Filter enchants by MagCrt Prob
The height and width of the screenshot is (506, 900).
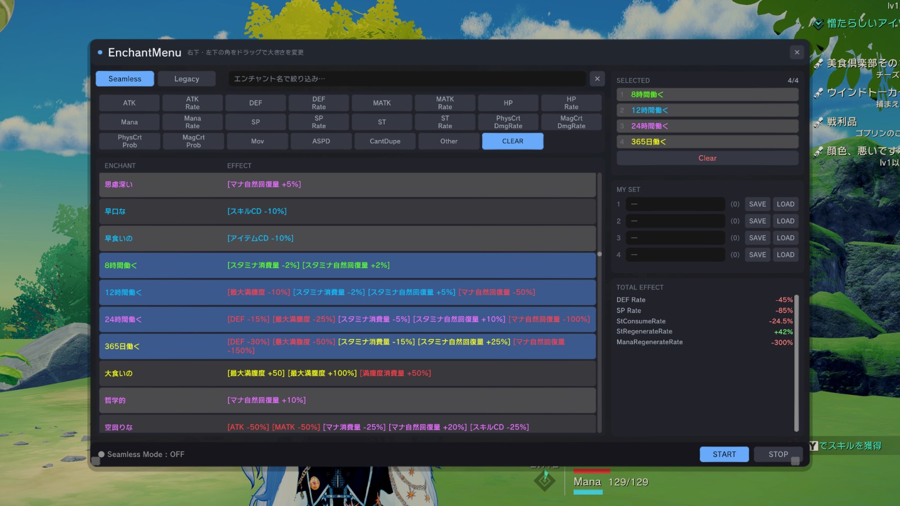pos(193,141)
